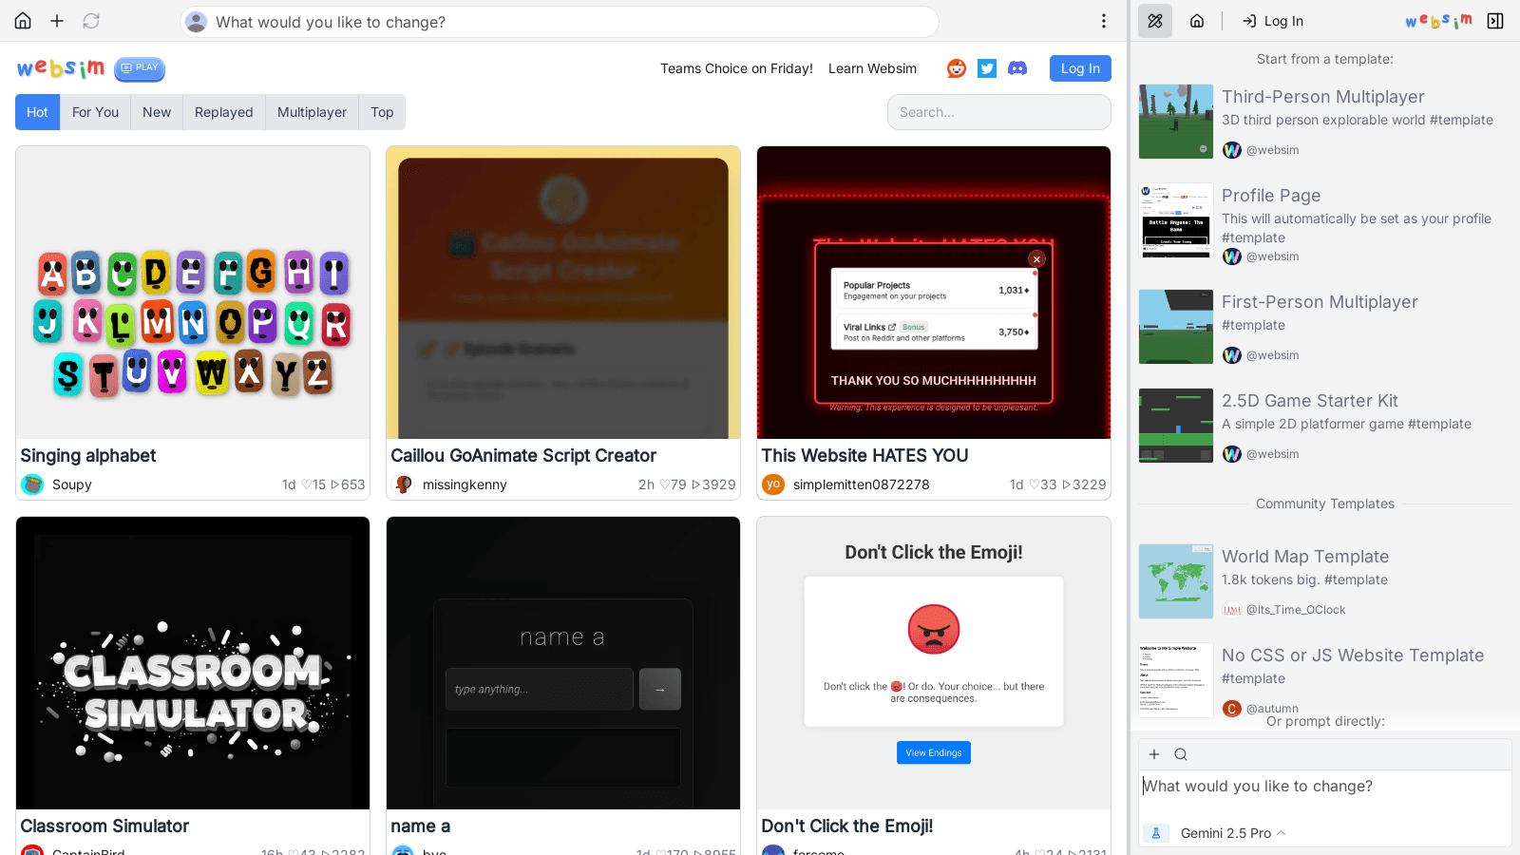The height and width of the screenshot is (855, 1520).
Task: Like Singing alphabet via heart count
Action: 313,484
